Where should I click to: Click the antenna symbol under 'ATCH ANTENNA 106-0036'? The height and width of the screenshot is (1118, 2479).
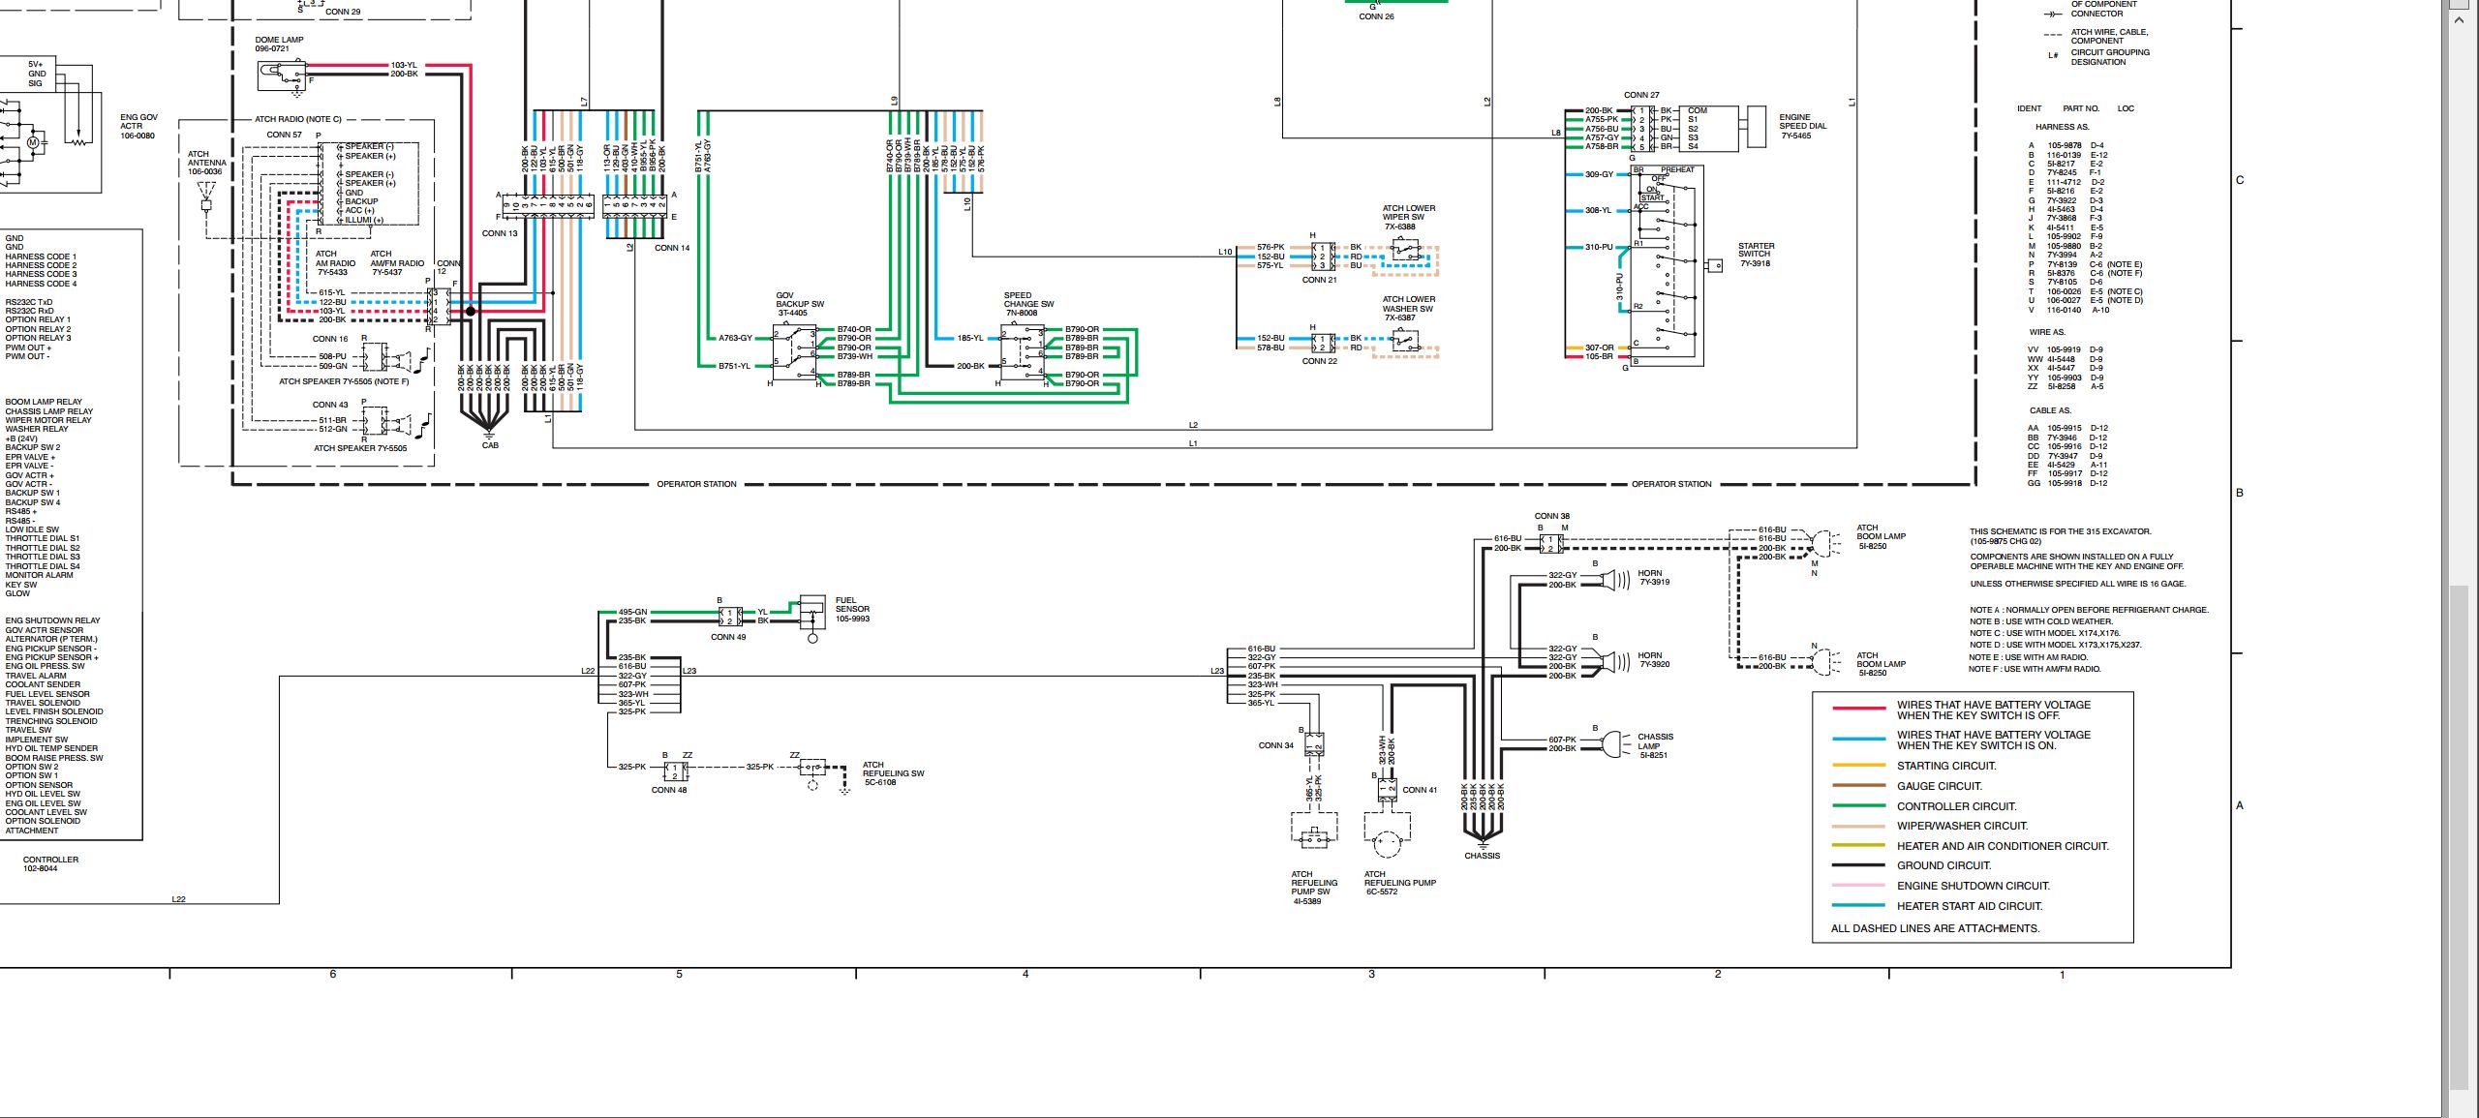(x=205, y=198)
